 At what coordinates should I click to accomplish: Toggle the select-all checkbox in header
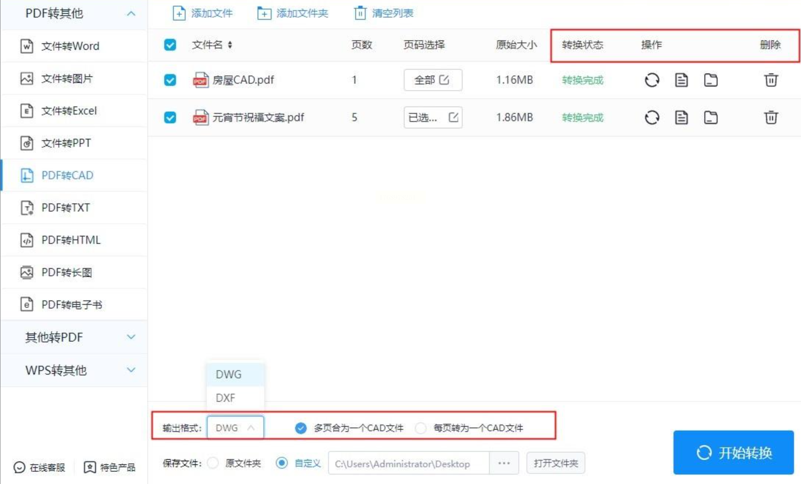coord(170,45)
